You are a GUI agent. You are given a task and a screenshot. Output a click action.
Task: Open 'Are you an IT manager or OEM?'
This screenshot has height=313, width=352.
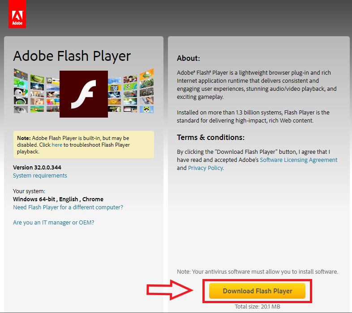click(53, 223)
